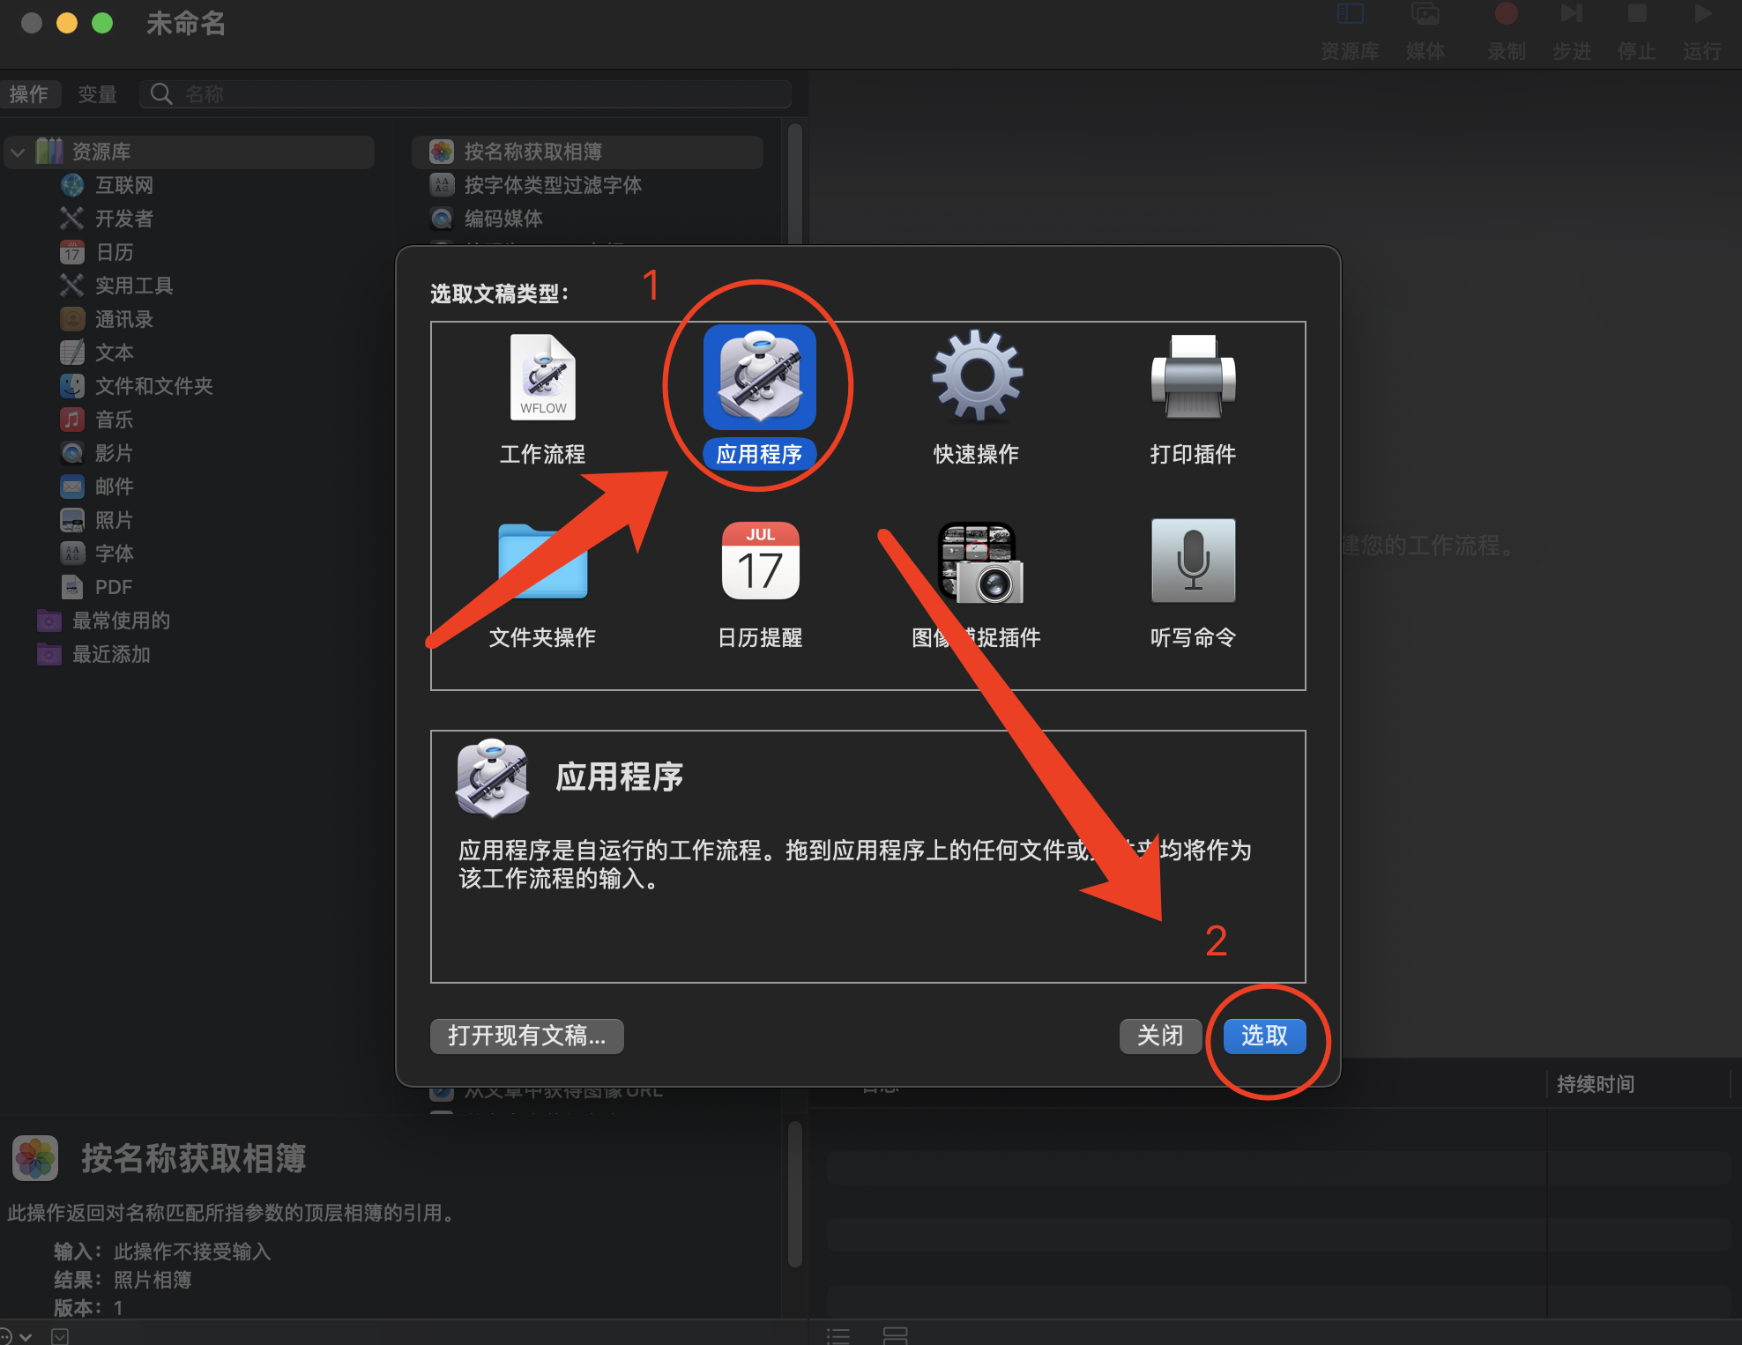The width and height of the screenshot is (1742, 1345).
Task: Open the bottom-left action menu dropdown chevron
Action: (25, 1336)
